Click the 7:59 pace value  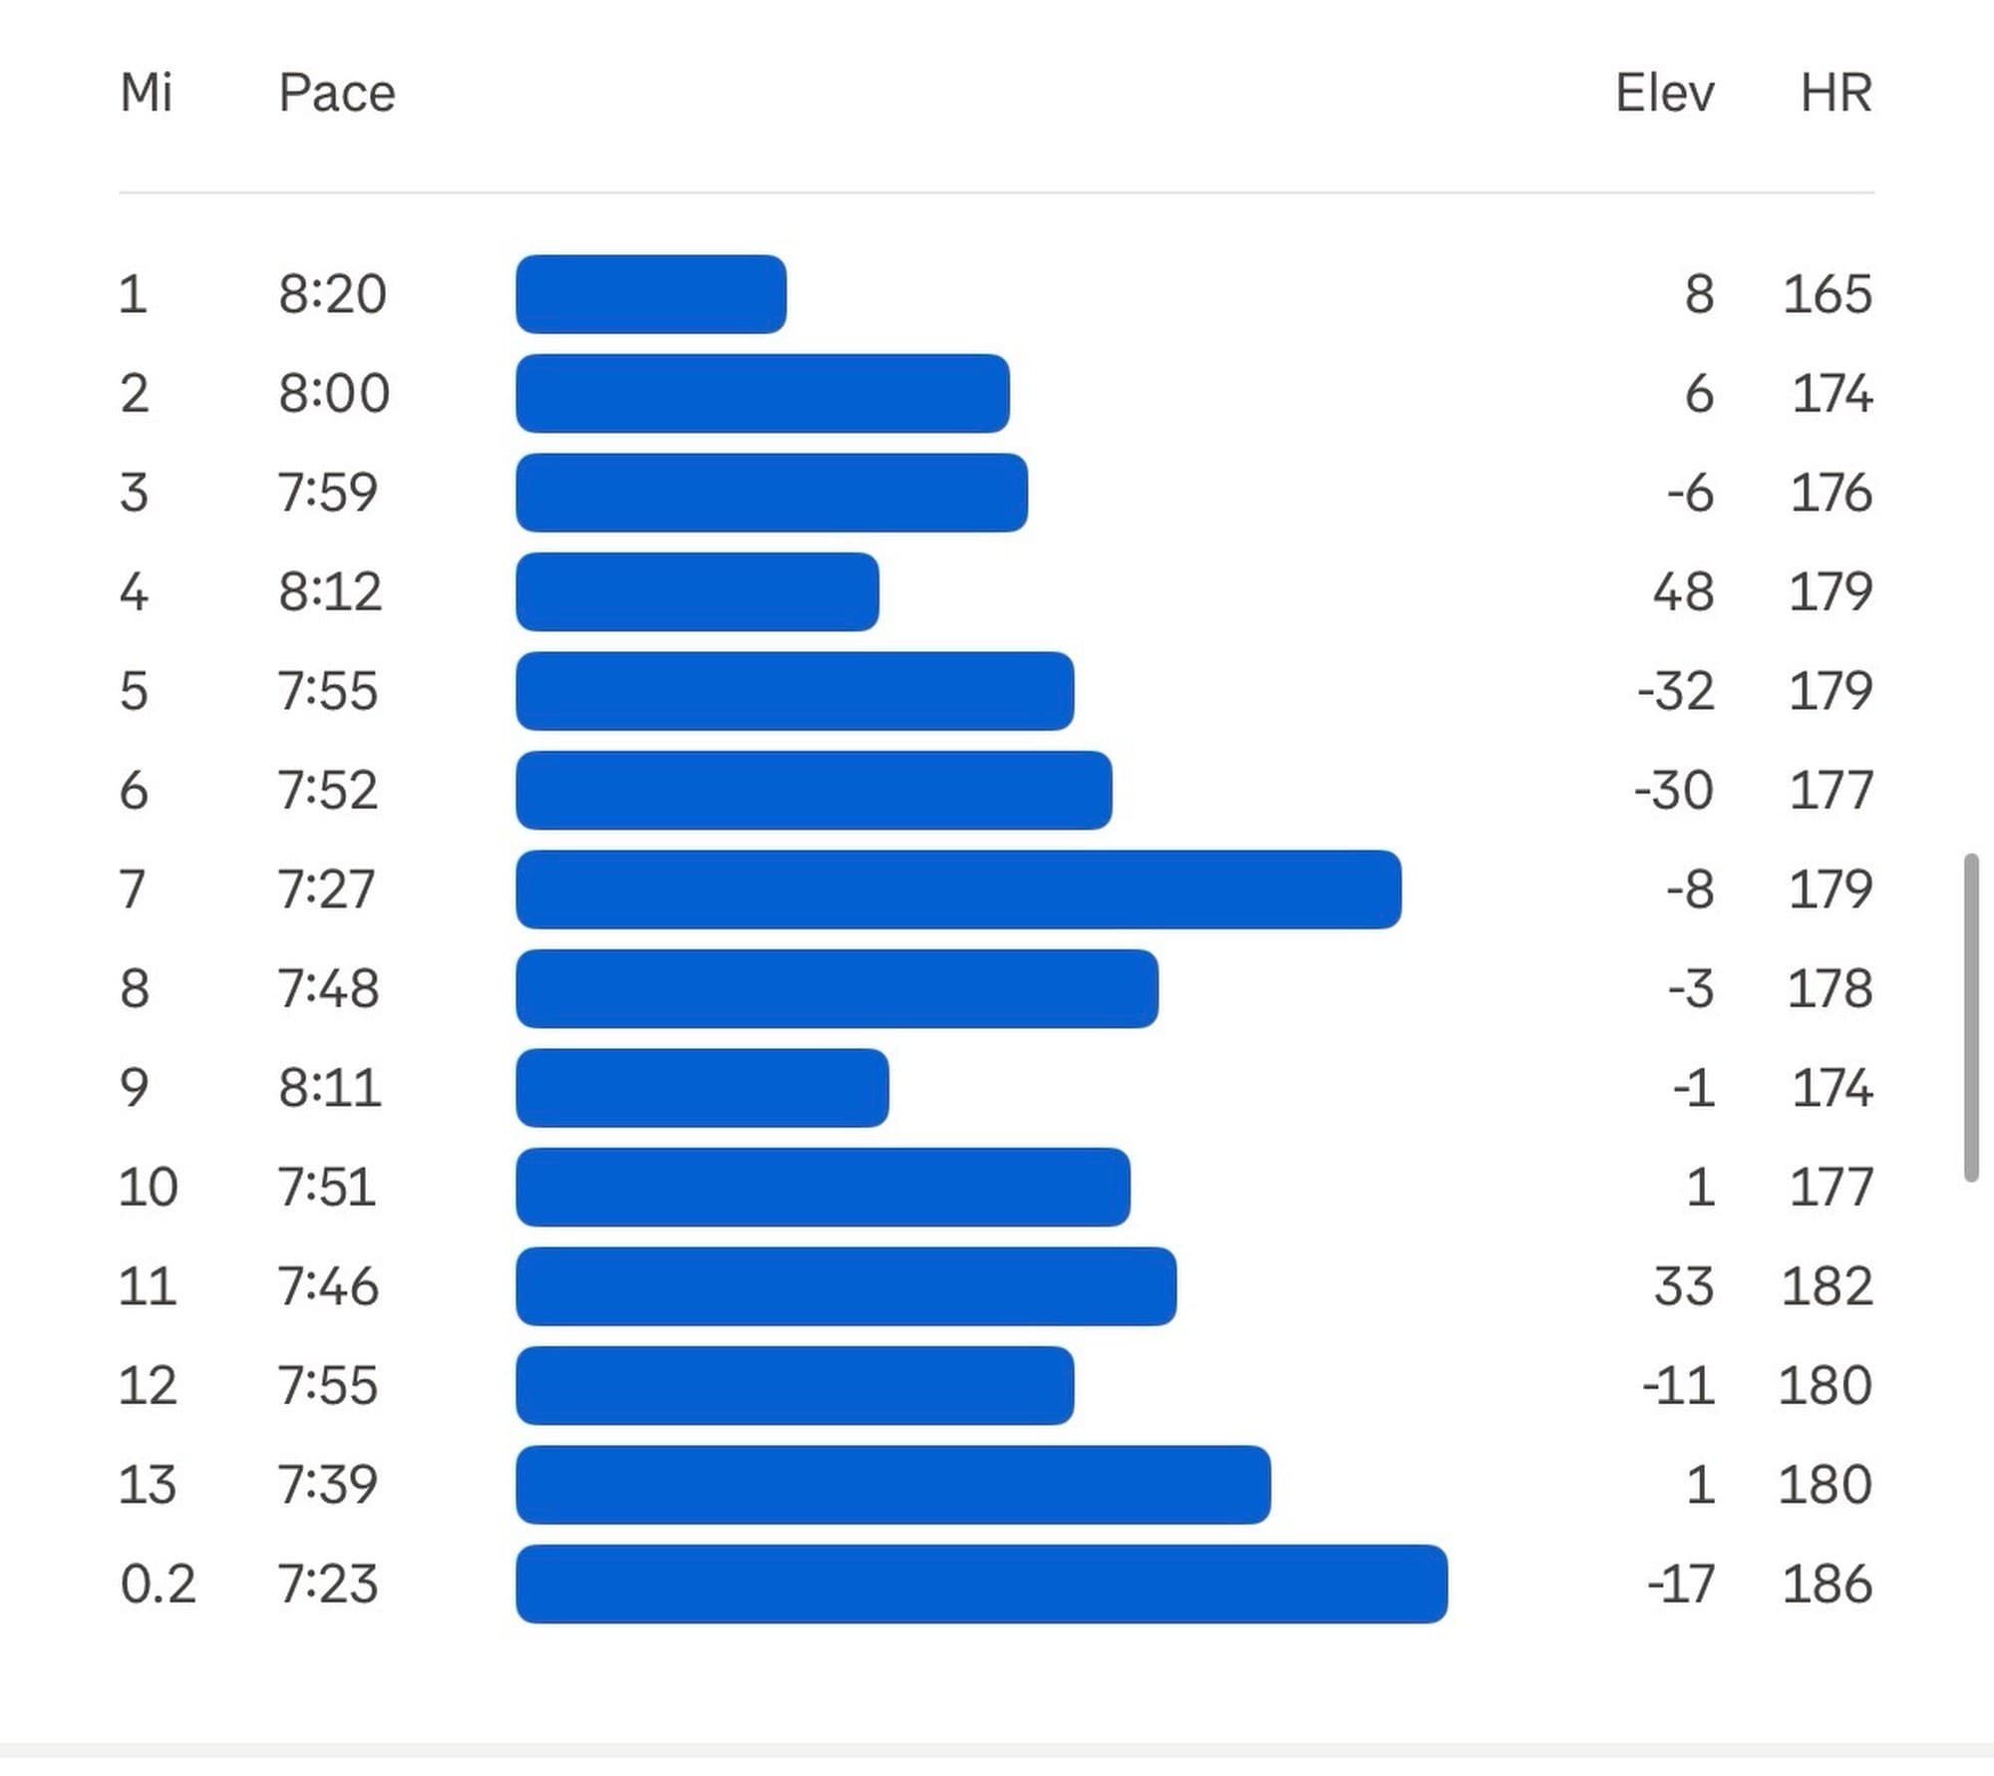pyautogui.click(x=328, y=493)
